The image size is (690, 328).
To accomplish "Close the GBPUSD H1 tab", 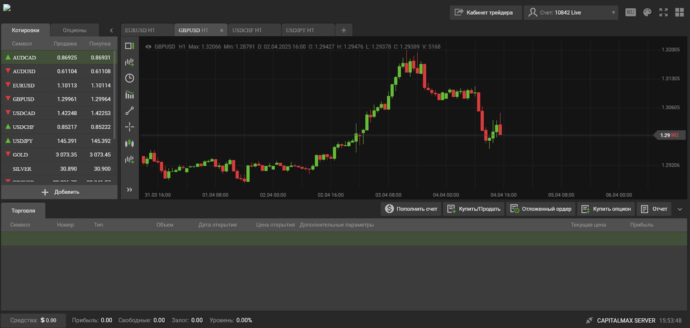I will [x=222, y=30].
